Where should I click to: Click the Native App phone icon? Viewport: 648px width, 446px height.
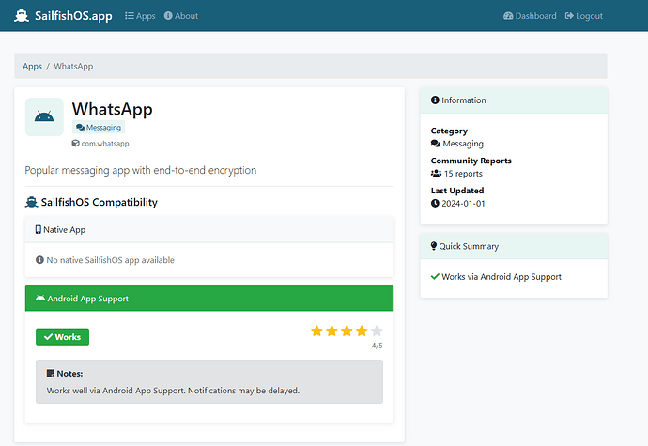click(39, 229)
